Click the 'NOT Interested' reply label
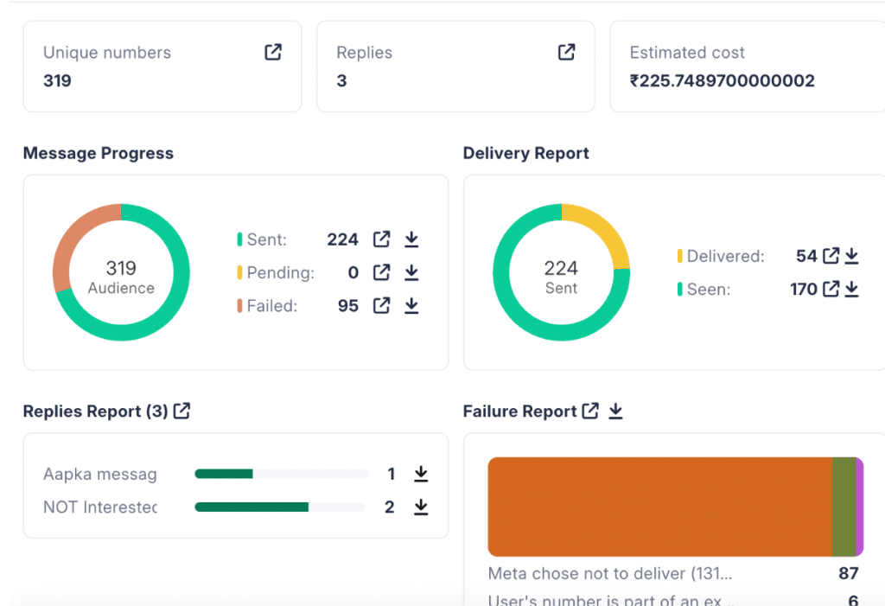 [x=100, y=507]
